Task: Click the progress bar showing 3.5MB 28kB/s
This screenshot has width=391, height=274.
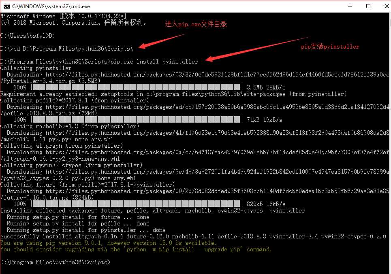Action: click(137, 87)
